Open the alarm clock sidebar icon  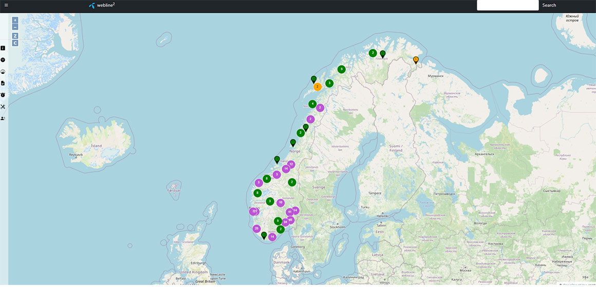click(x=3, y=95)
